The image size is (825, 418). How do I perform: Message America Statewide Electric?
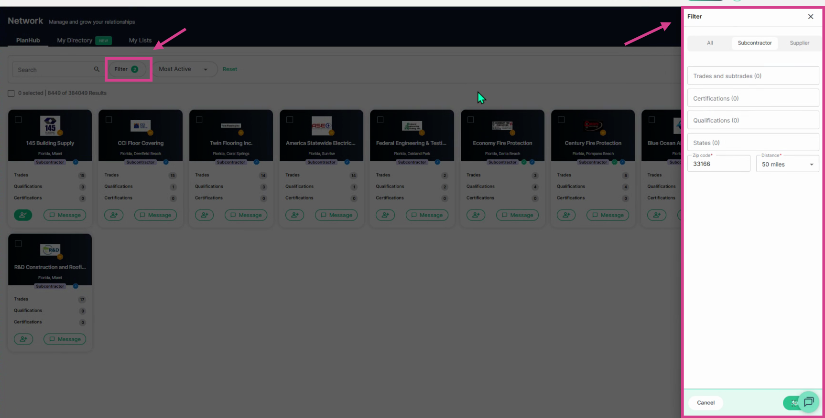pos(336,215)
